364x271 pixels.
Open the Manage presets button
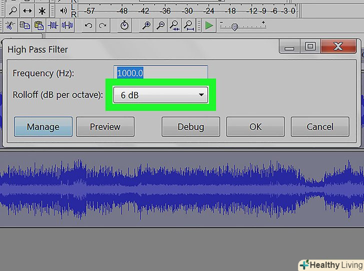pyautogui.click(x=43, y=127)
